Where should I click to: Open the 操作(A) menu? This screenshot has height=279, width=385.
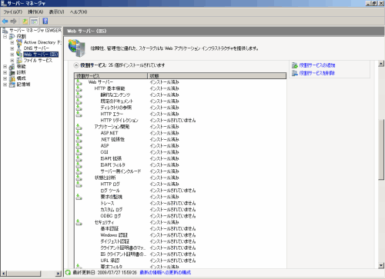[35, 12]
